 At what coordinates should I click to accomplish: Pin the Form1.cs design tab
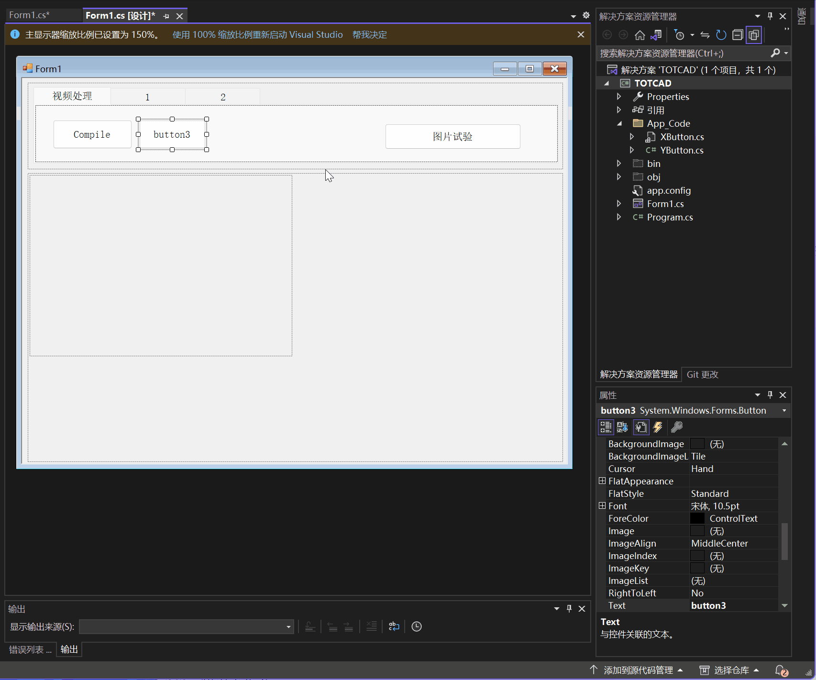coord(166,16)
